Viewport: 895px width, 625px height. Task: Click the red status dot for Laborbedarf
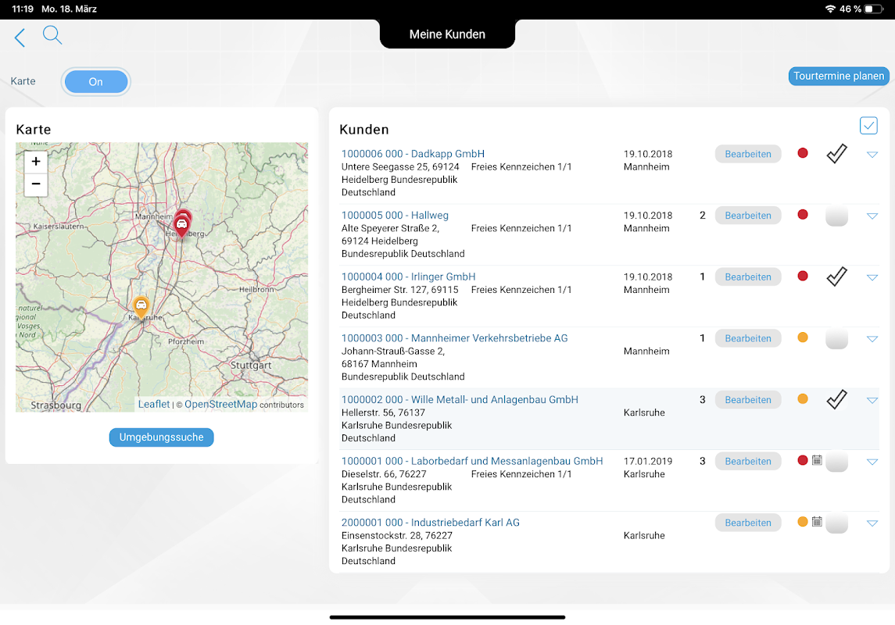(x=803, y=460)
